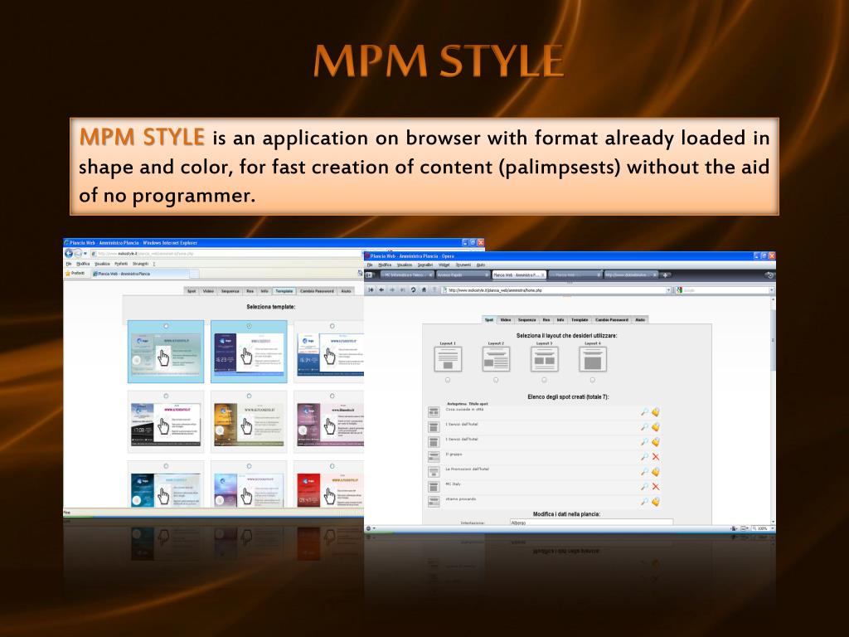Open Opera status bar view dropdown left of zoom

click(745, 528)
